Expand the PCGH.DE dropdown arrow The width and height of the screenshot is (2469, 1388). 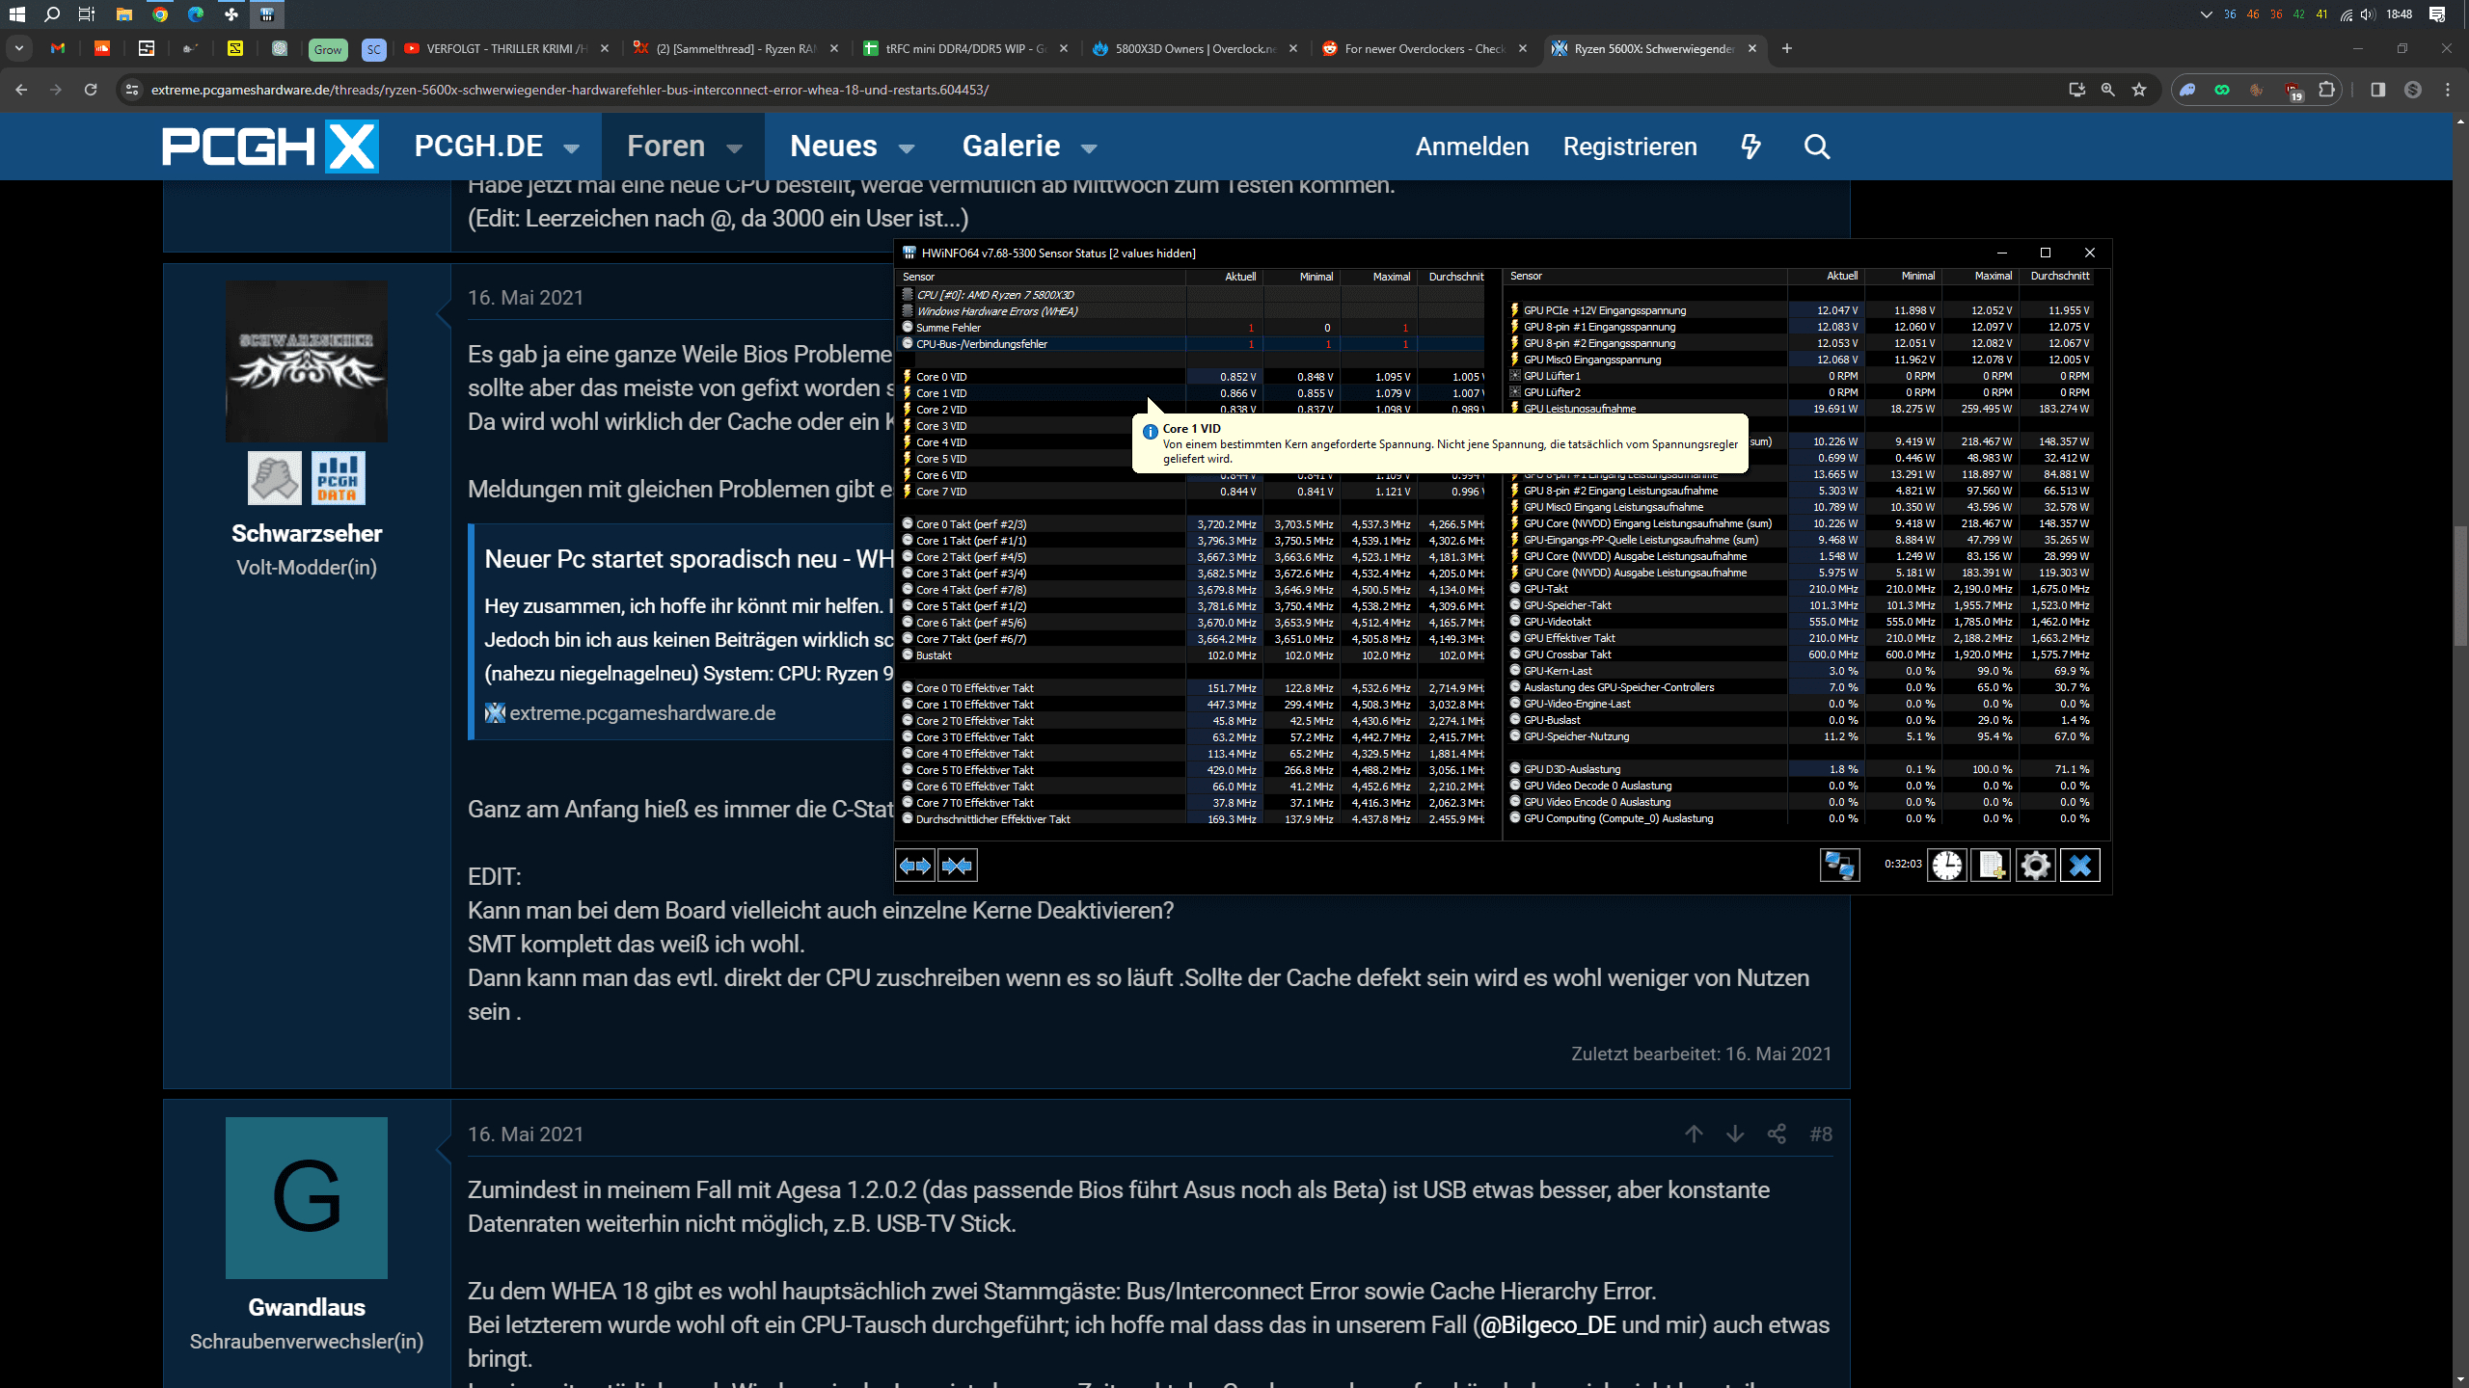(572, 148)
